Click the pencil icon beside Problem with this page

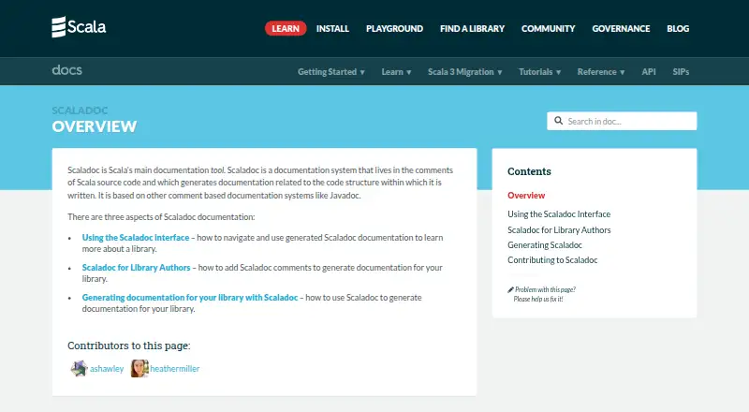pos(510,289)
